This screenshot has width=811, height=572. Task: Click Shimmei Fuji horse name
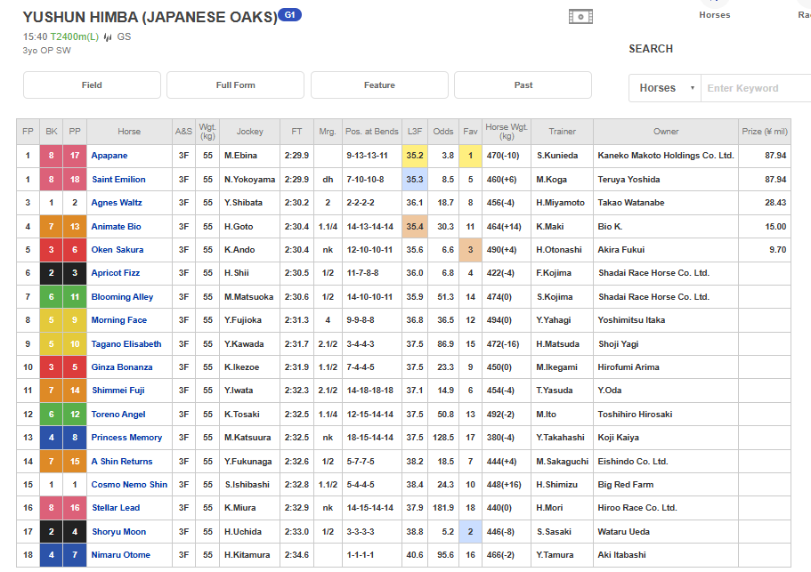click(118, 391)
